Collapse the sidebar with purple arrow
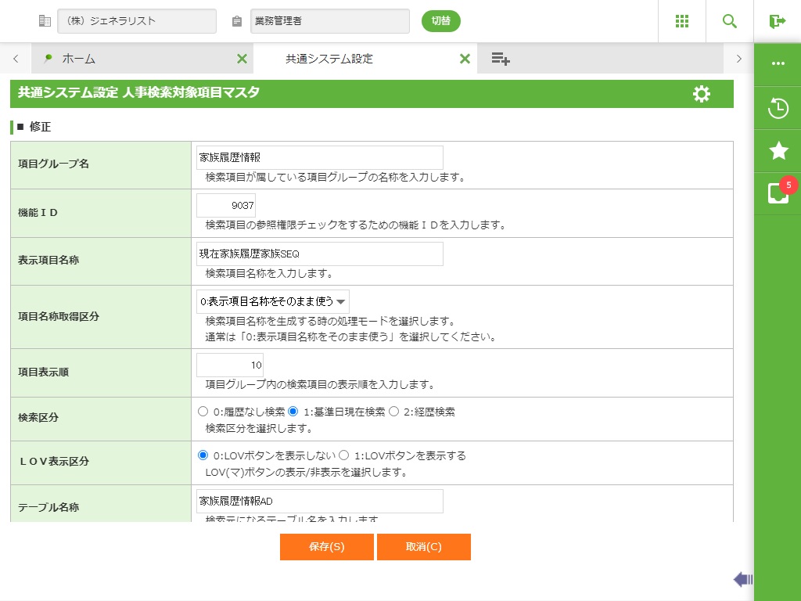 point(742,579)
